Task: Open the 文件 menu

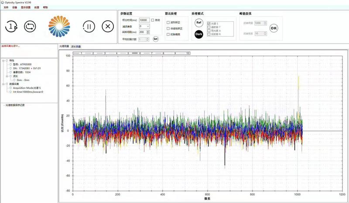Action: pyautogui.click(x=6, y=7)
